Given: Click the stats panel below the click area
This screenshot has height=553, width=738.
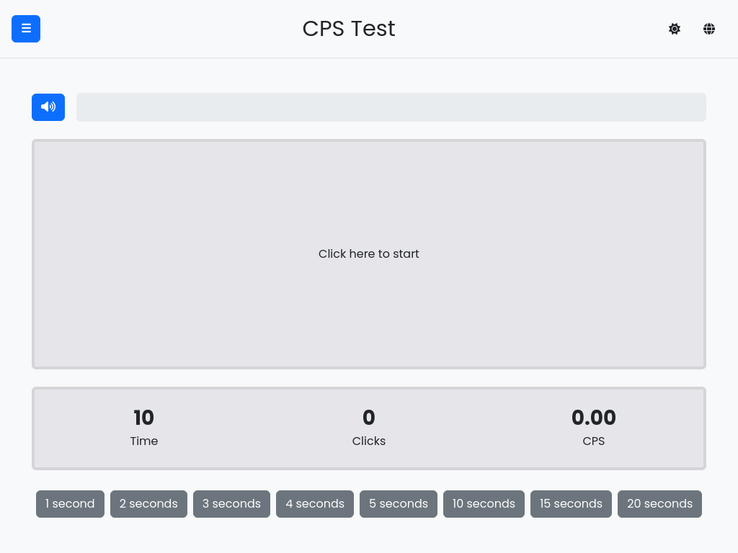Looking at the screenshot, I should coord(369,428).
